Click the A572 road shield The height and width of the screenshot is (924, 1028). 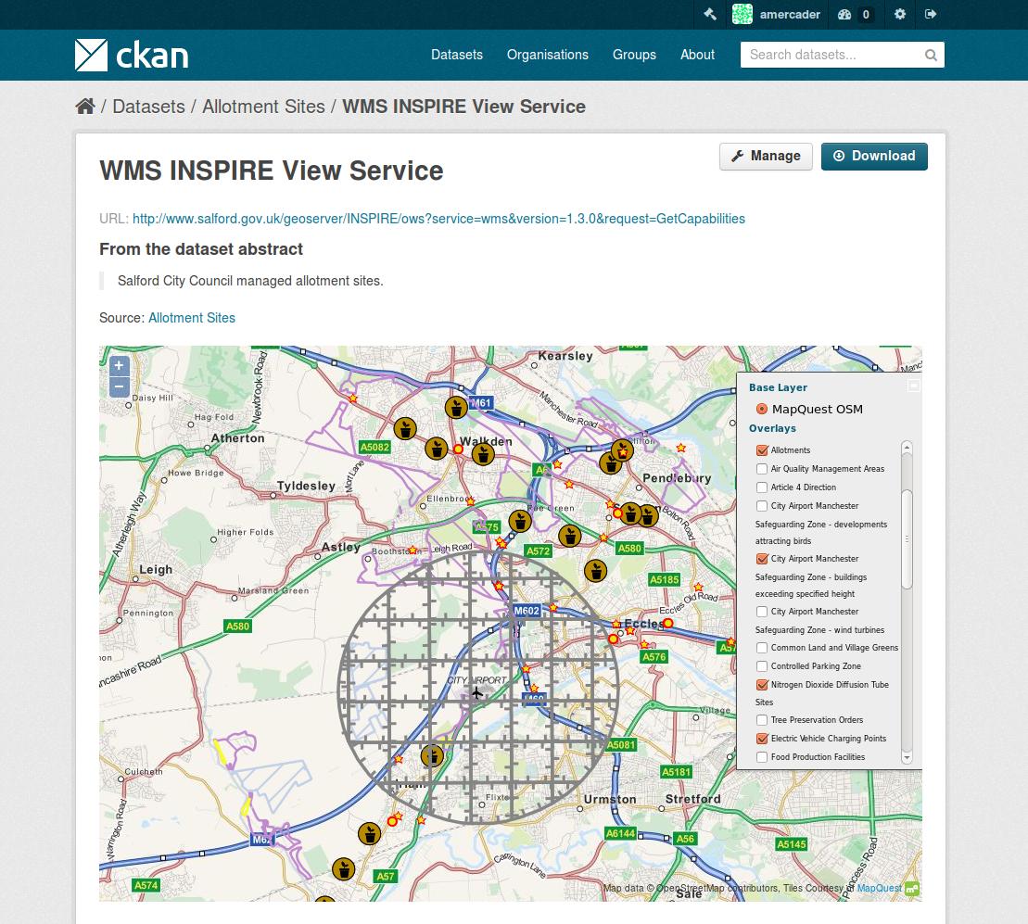(x=539, y=551)
